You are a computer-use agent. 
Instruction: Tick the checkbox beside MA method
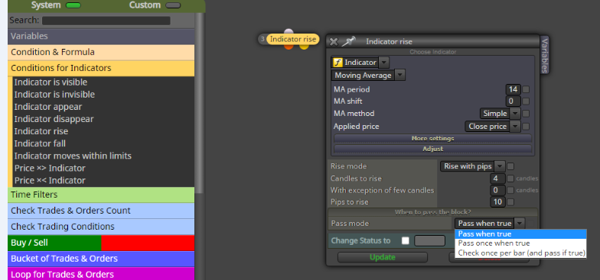pyautogui.click(x=527, y=113)
